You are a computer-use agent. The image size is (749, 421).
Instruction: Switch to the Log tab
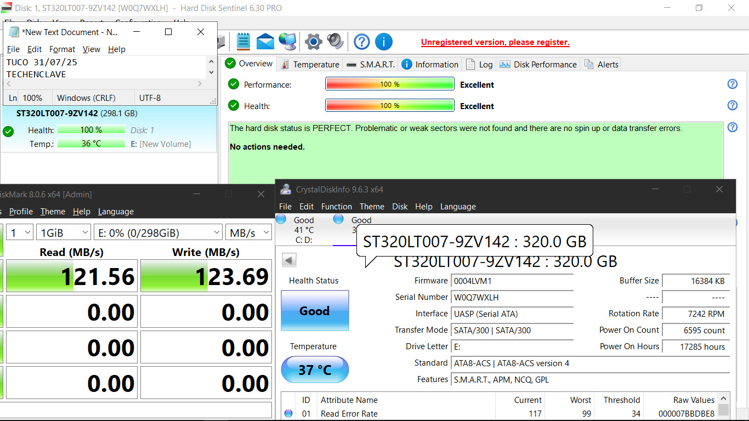(479, 64)
